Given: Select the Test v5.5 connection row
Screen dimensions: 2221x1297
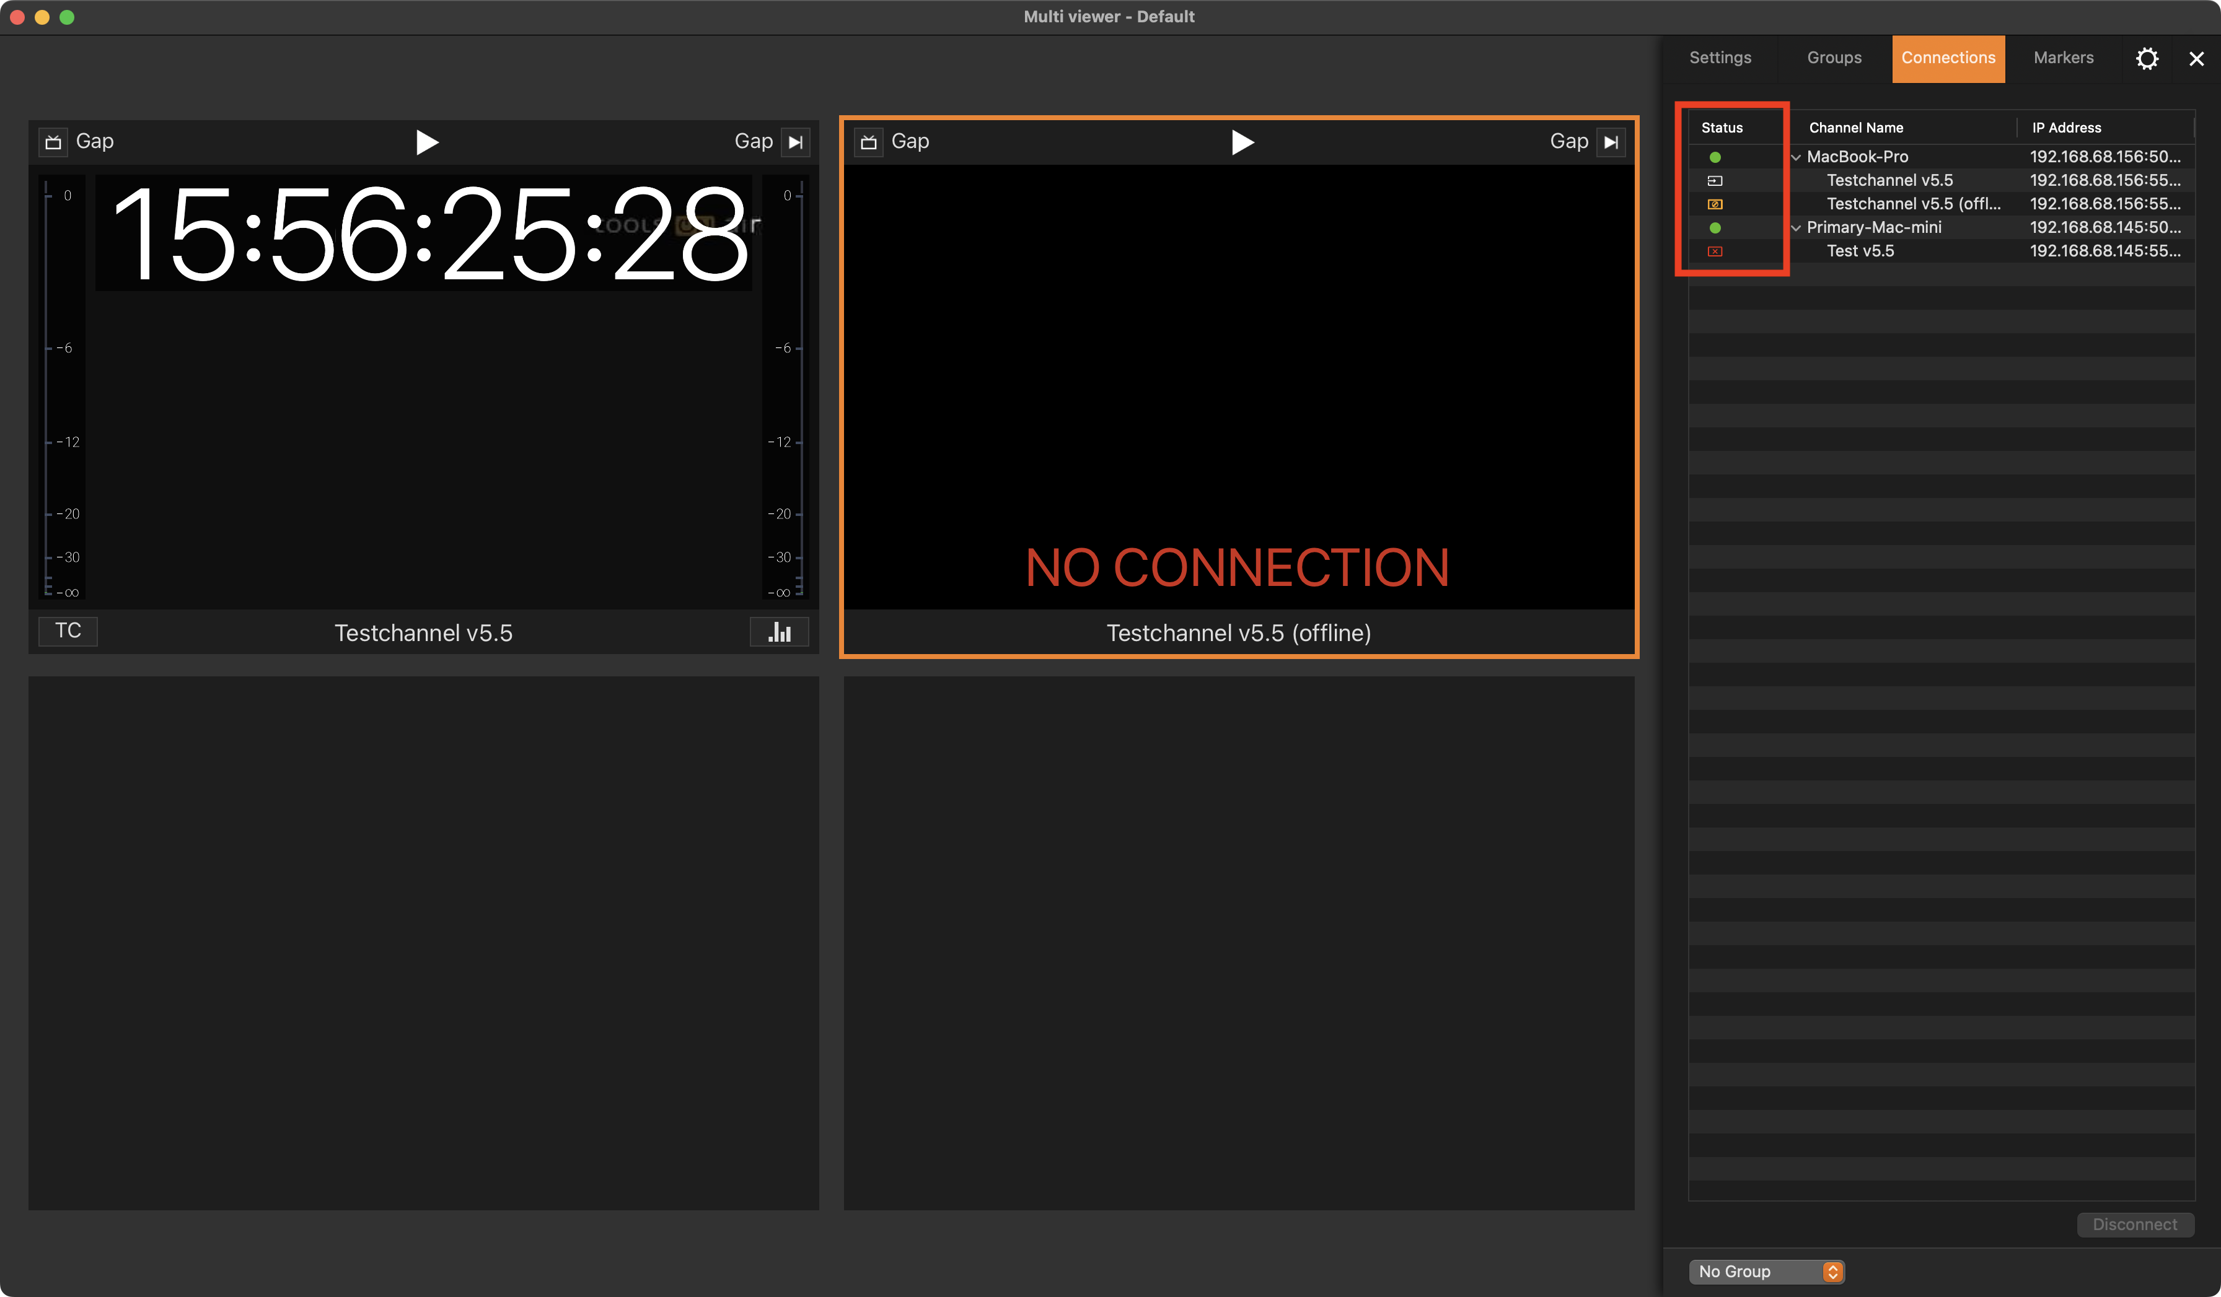Looking at the screenshot, I should (x=1941, y=252).
